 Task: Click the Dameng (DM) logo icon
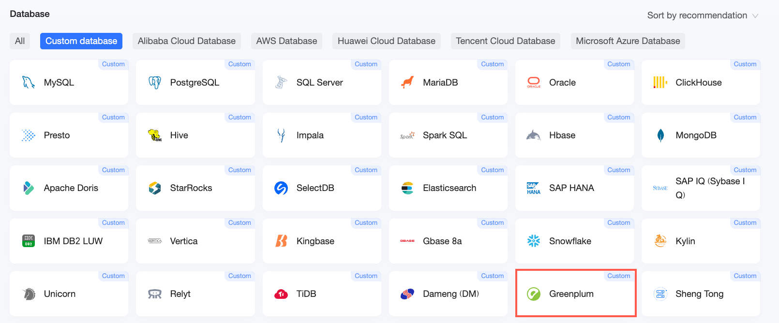tap(407, 294)
